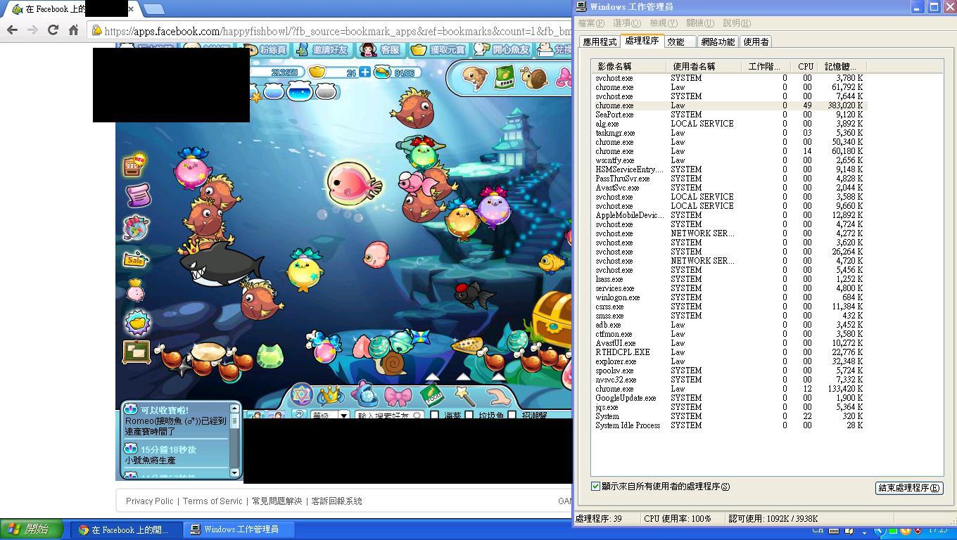Open Terms of Service link

pos(213,501)
